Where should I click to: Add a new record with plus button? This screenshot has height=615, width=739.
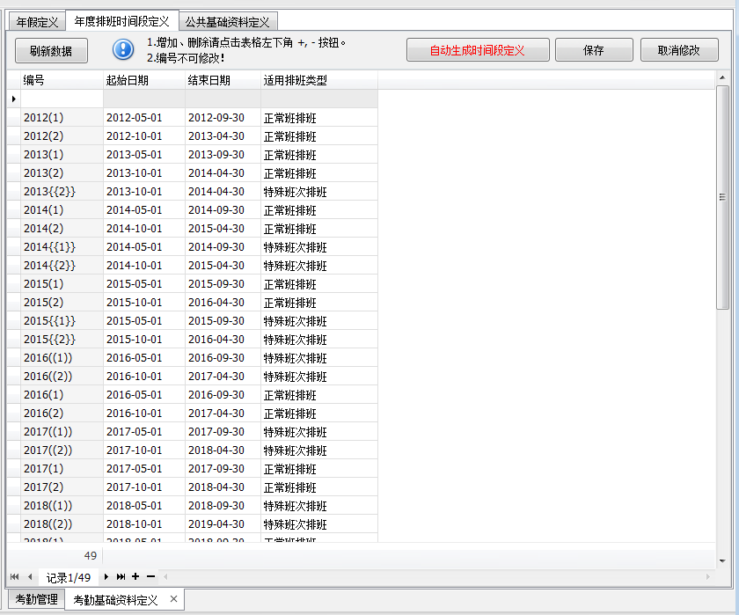point(135,576)
